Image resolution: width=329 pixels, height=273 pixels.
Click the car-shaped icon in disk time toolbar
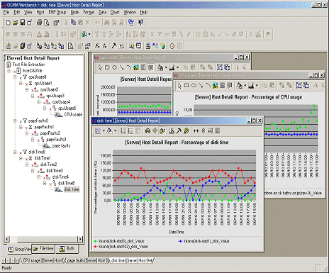(x=147, y=130)
